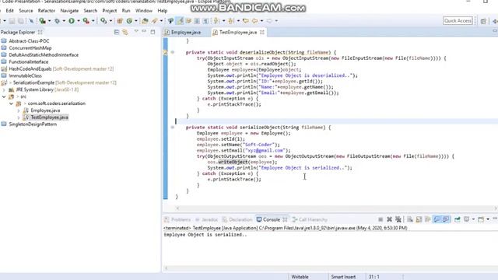Open the Navigate menu
Screen dimensions: 498x280
point(69,10)
